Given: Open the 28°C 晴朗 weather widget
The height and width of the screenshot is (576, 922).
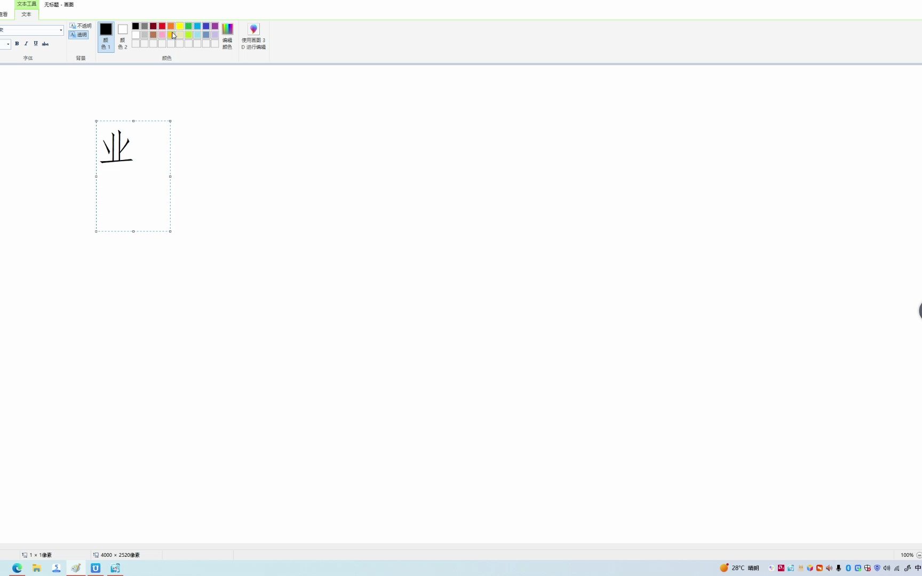Looking at the screenshot, I should tap(740, 568).
